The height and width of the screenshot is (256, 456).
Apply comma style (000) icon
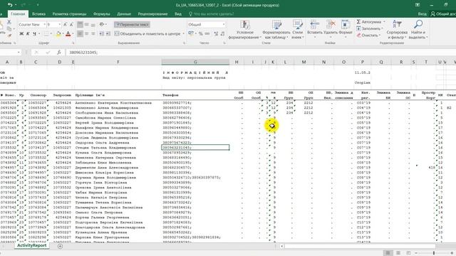[x=207, y=33]
